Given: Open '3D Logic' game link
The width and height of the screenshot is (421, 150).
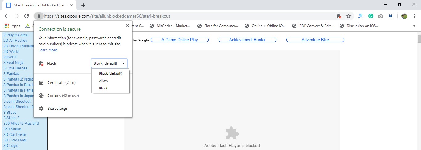Looking at the screenshot, I should 11,146.
